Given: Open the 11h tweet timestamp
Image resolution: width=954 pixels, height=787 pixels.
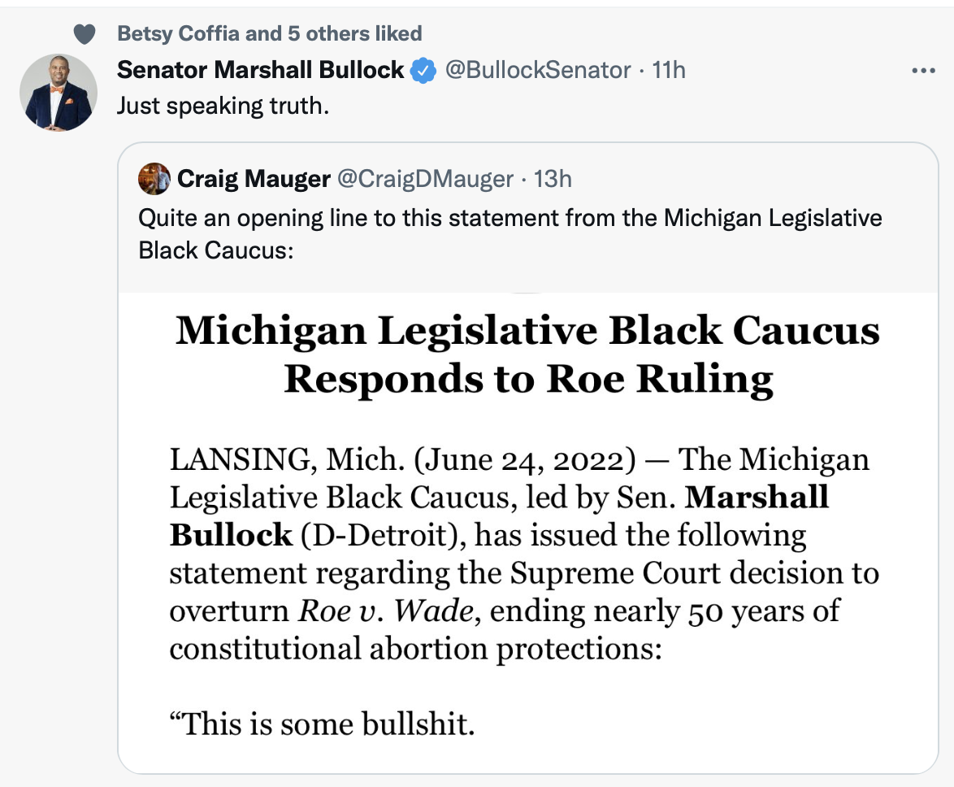Looking at the screenshot, I should [669, 71].
